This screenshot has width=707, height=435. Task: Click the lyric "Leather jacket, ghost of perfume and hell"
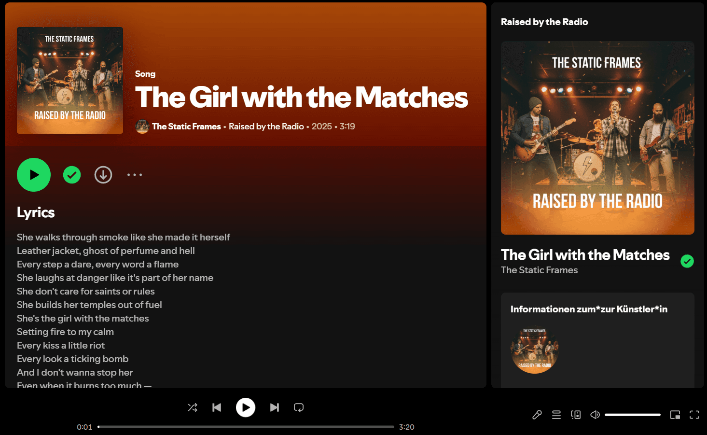[106, 251]
